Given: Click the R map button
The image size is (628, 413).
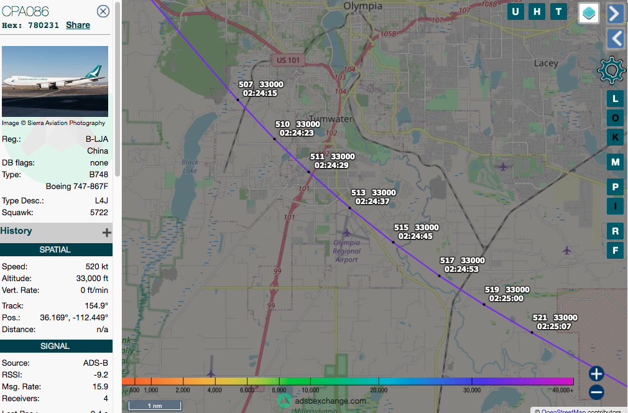Looking at the screenshot, I should tap(615, 231).
